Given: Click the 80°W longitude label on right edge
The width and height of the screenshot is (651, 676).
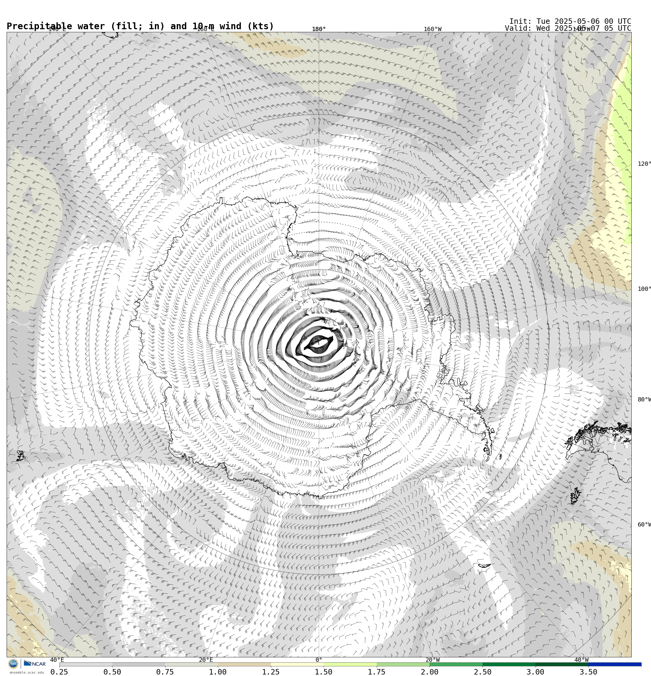Looking at the screenshot, I should (644, 400).
